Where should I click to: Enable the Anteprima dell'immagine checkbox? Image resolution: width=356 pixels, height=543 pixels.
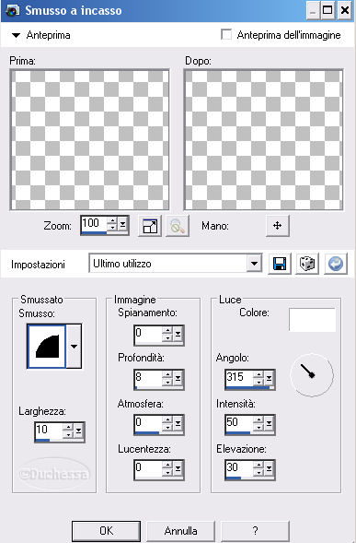[x=226, y=35]
